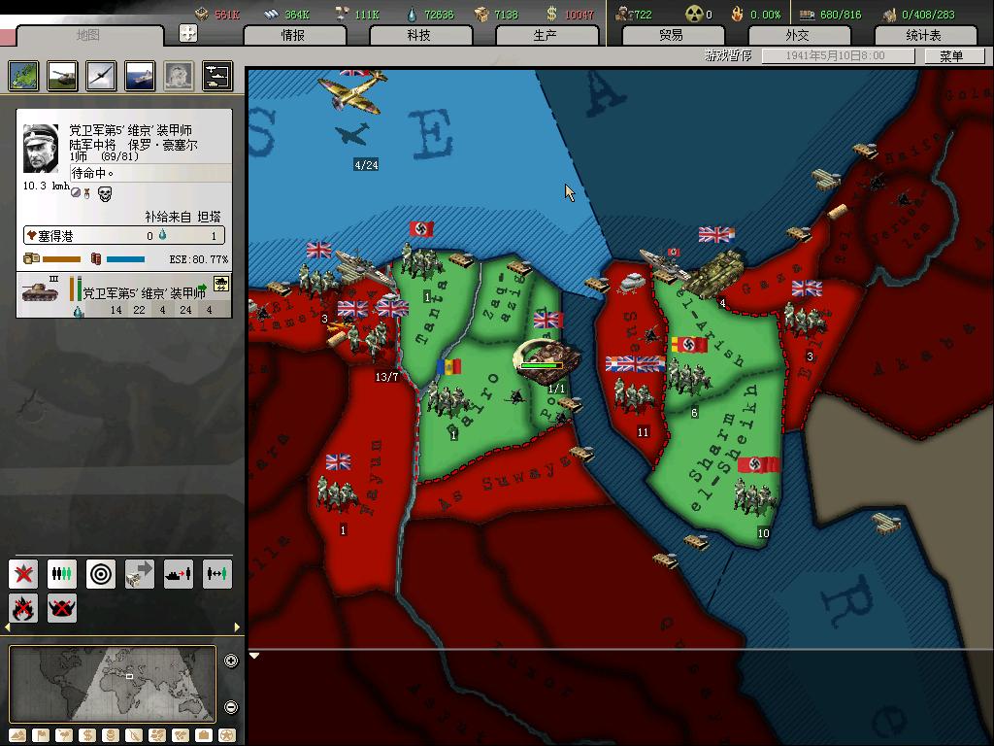Click commander Paul Hausser's portrait
This screenshot has width=994, height=746.
point(41,149)
